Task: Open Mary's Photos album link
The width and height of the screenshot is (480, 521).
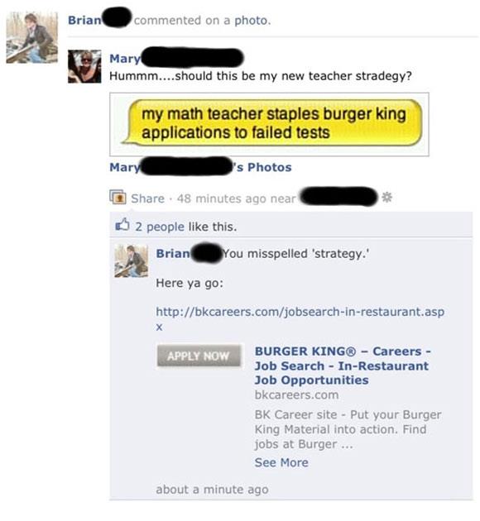Action: tap(200, 167)
